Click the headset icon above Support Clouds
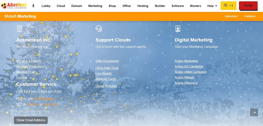Screen dimensions: 263x126 pos(99,29)
